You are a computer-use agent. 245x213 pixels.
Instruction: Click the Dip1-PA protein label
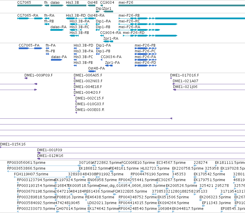pos(103,45)
